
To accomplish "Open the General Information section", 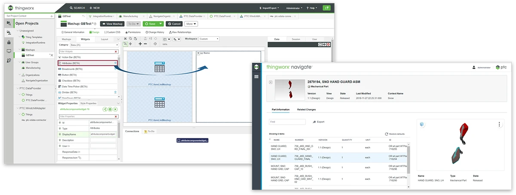I will click(73, 32).
